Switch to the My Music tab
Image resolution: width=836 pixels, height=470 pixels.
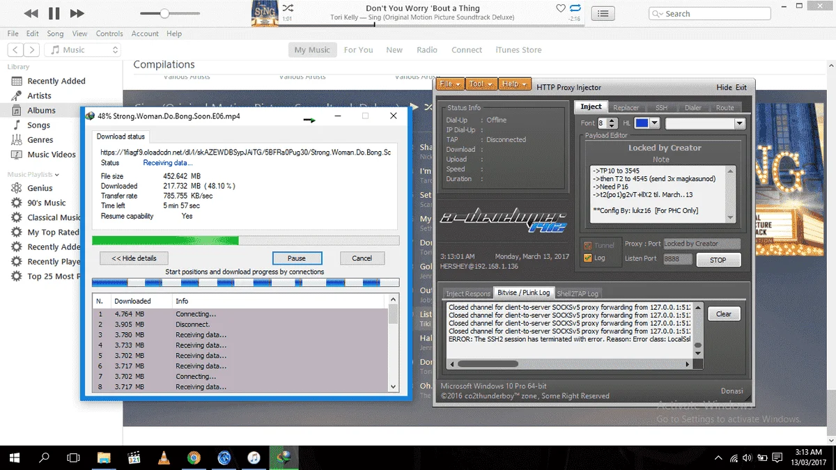click(x=312, y=50)
